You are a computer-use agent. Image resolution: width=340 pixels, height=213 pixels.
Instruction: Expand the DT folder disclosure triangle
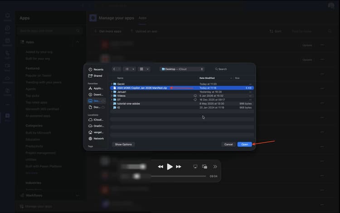click(x=112, y=100)
